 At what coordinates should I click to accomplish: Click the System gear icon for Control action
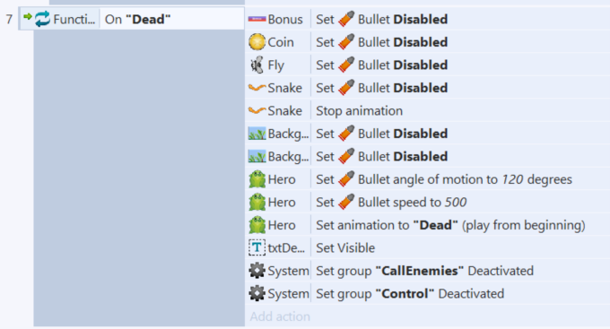click(257, 294)
